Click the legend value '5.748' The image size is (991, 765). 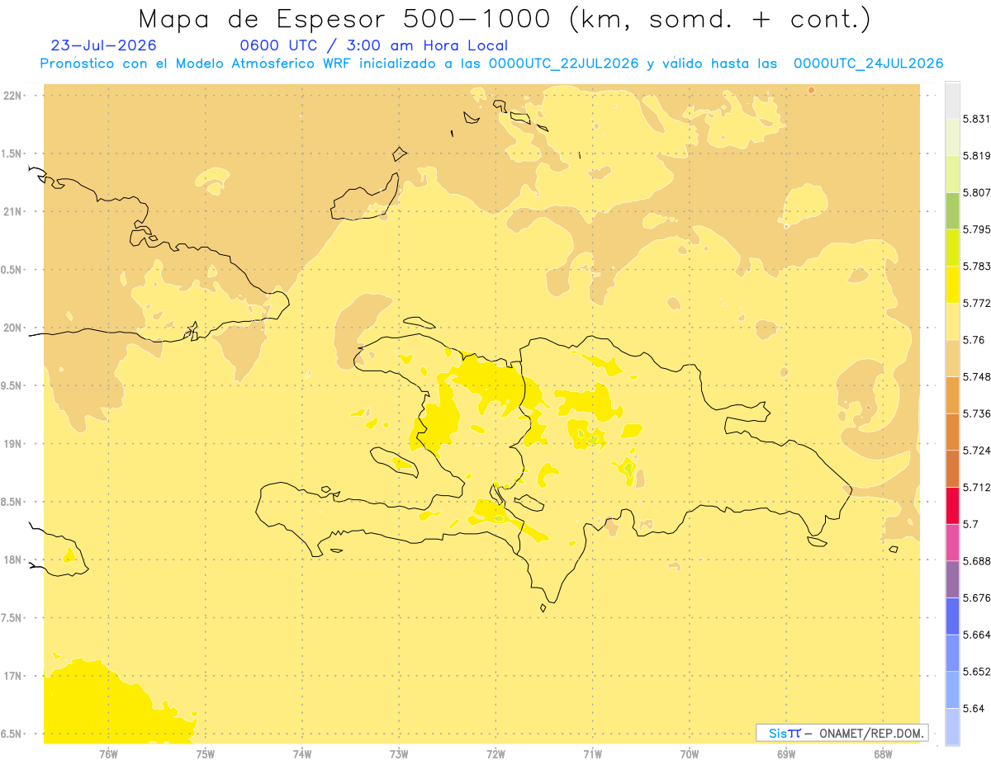[x=975, y=377]
